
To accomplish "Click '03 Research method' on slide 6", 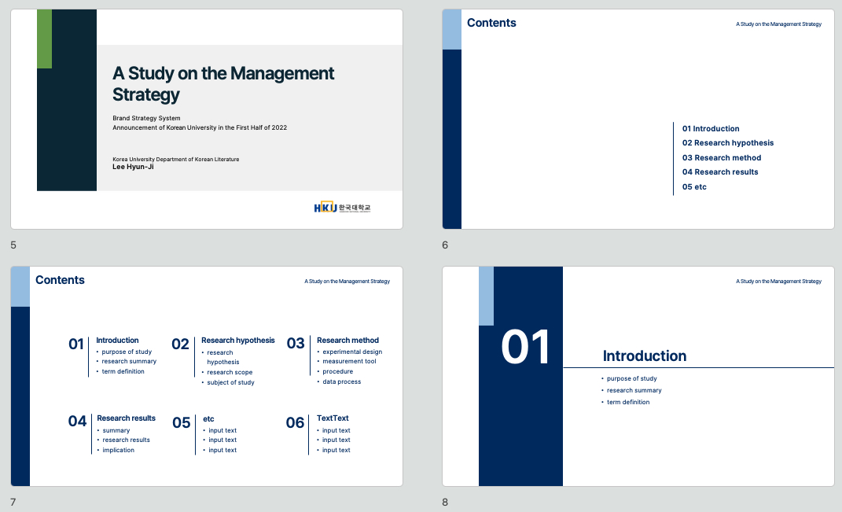I will coord(721,157).
